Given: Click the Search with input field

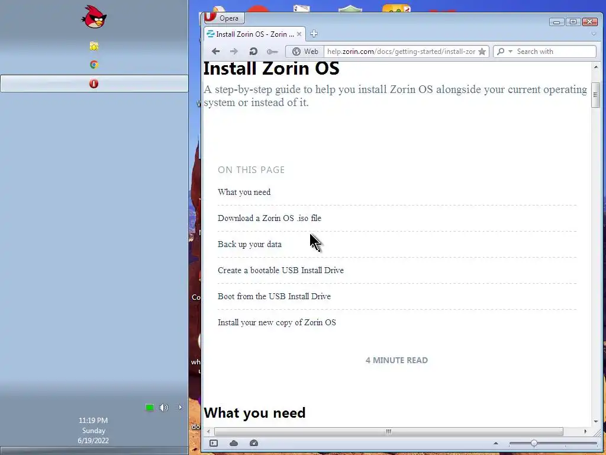Looking at the screenshot, I should [x=555, y=52].
